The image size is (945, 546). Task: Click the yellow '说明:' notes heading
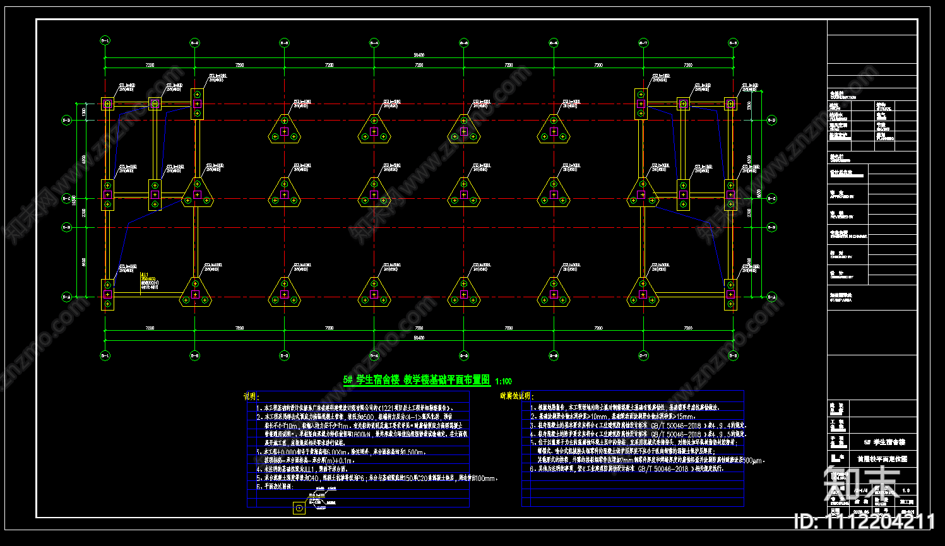click(250, 396)
